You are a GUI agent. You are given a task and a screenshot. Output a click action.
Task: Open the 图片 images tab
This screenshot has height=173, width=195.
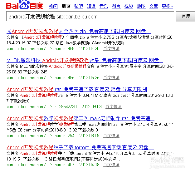[x=116, y=6]
